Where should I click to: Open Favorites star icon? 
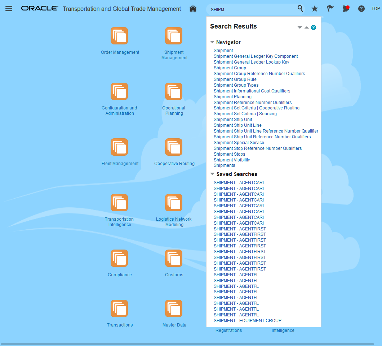315,9
